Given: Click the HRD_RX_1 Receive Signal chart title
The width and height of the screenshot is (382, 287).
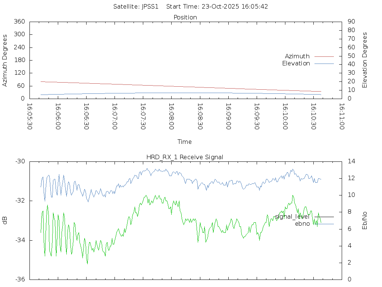Looking at the screenshot, I should point(185,157).
